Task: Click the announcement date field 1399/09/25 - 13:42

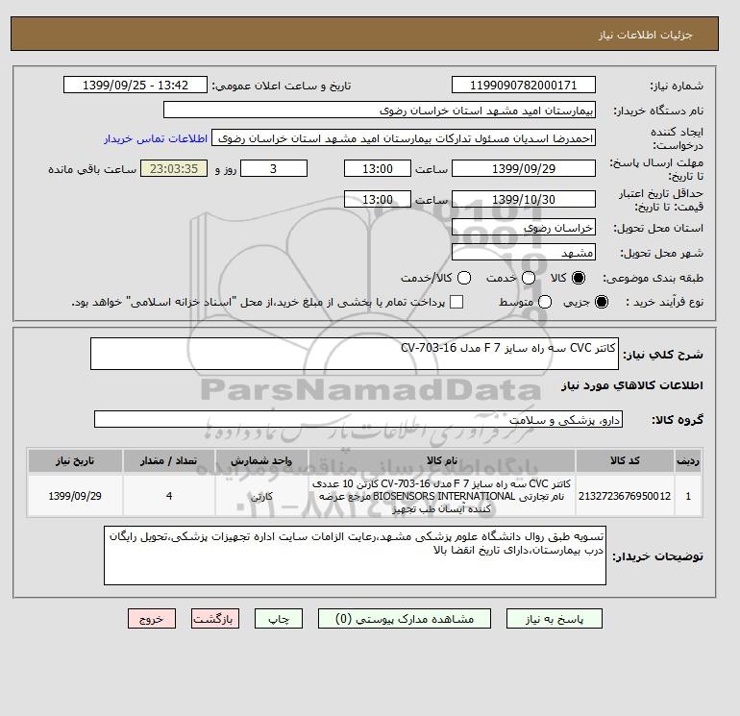Action: coord(135,85)
